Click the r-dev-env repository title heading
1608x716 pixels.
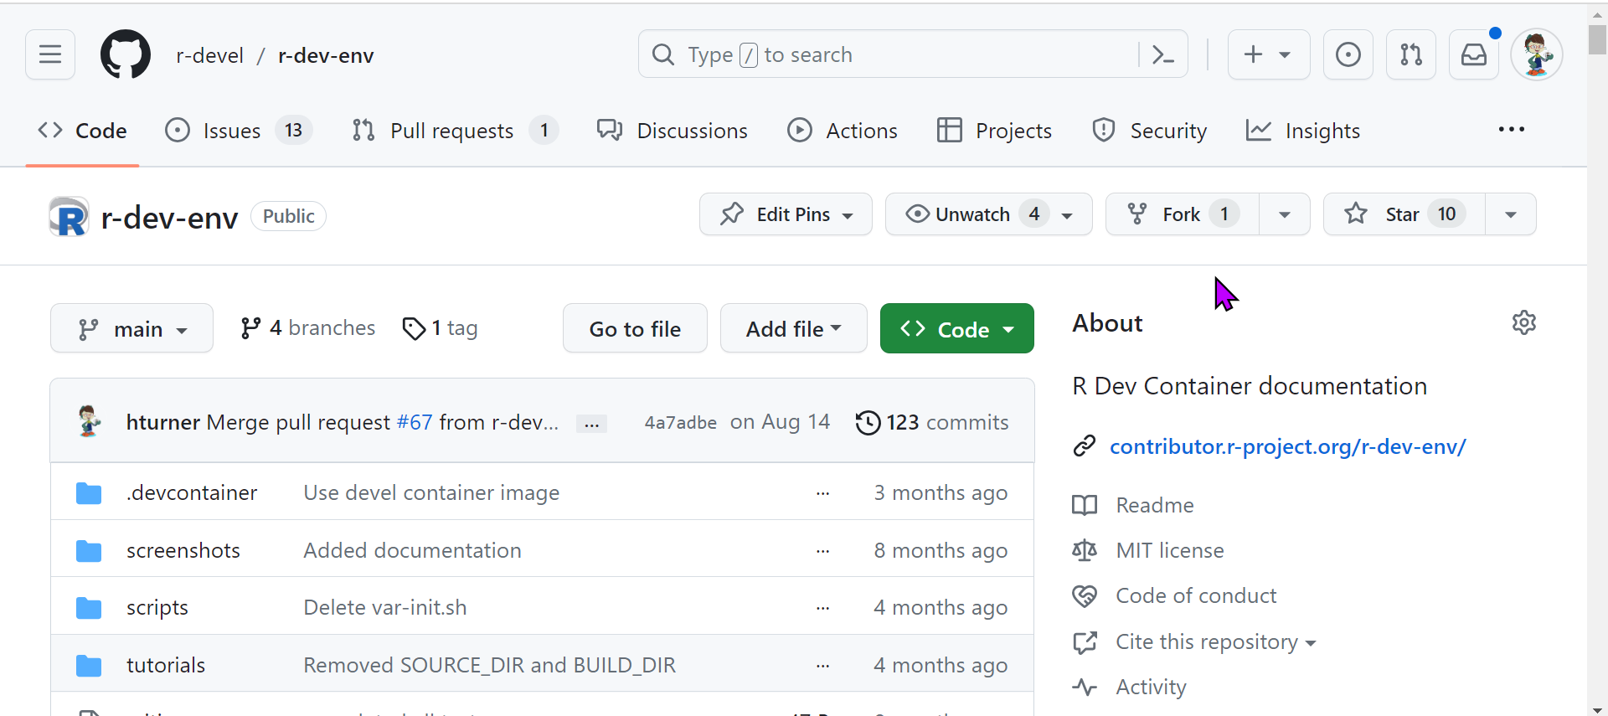pos(169,218)
